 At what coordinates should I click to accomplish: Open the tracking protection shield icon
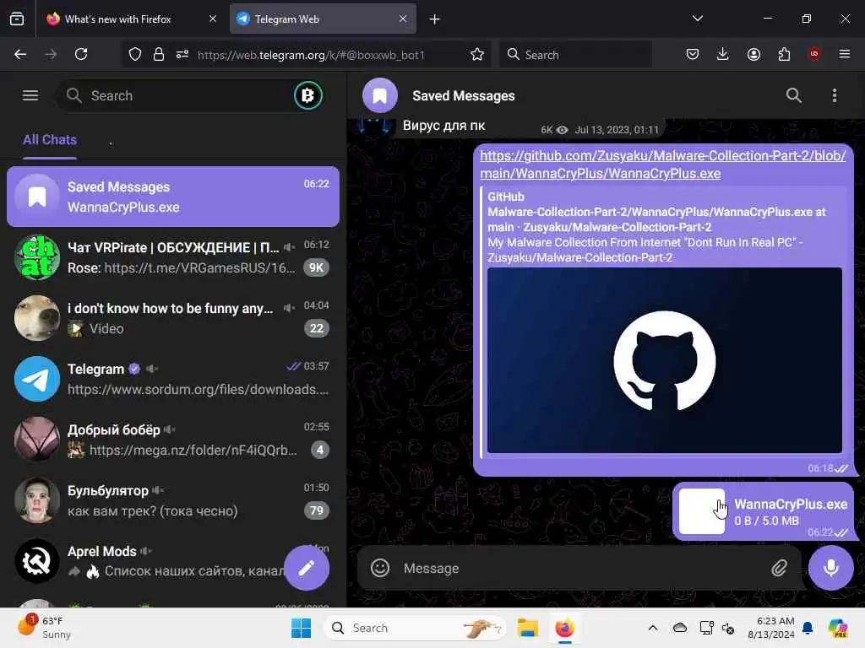coord(135,55)
